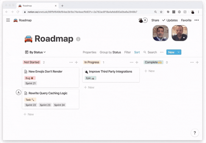Click the right video call thumbnail
The height and width of the screenshot is (143, 206).
point(180,33)
